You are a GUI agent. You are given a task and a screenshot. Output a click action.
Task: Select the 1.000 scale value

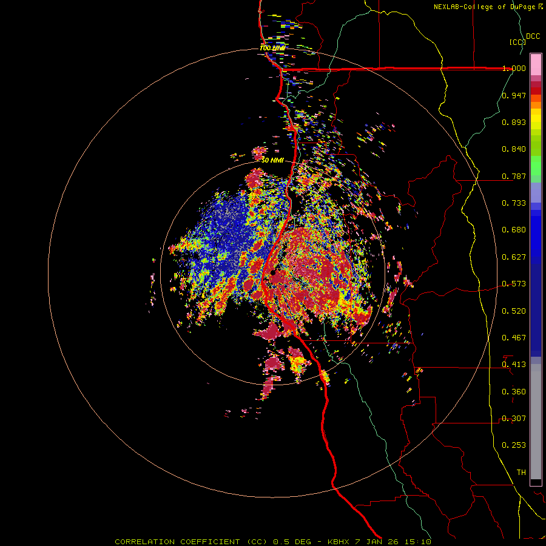pyautogui.click(x=514, y=68)
